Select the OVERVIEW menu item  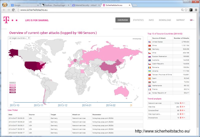pos(123,20)
